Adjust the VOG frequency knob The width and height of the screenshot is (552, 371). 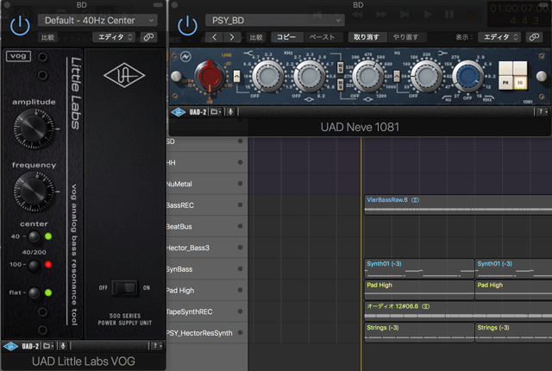tap(34, 192)
